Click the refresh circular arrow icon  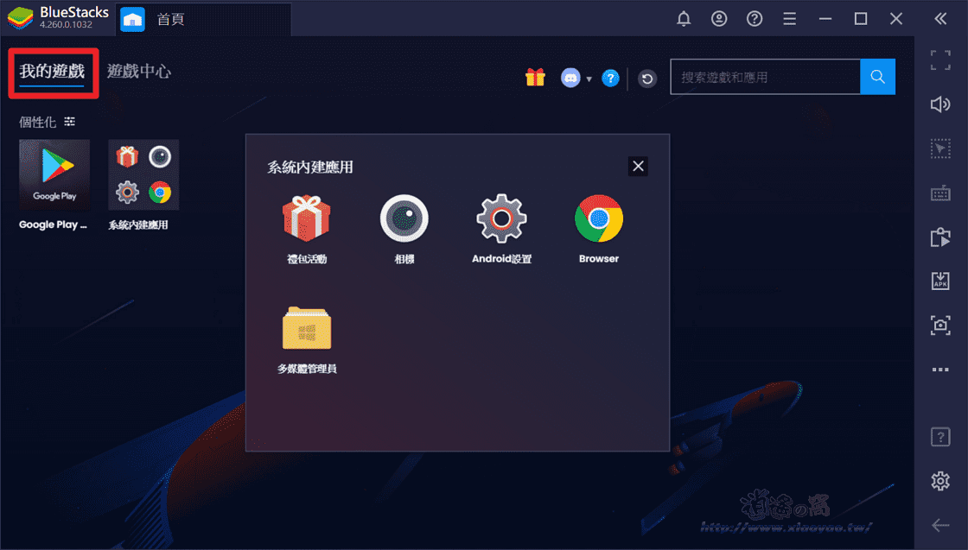[x=647, y=79]
